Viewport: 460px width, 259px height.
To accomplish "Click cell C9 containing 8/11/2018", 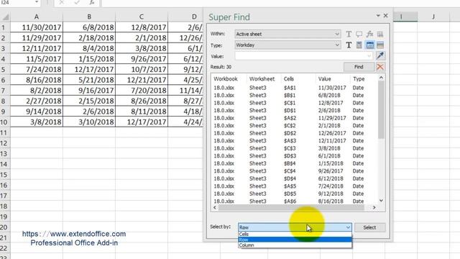I will click(142, 112).
